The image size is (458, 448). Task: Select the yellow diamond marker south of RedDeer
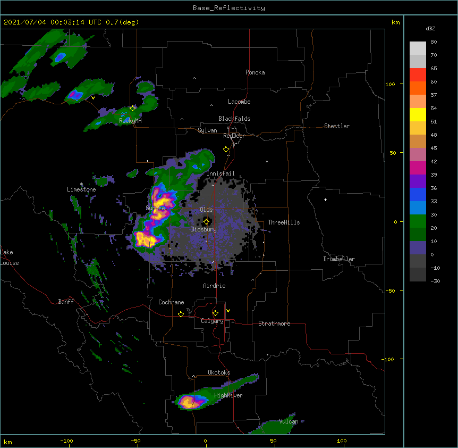point(226,150)
